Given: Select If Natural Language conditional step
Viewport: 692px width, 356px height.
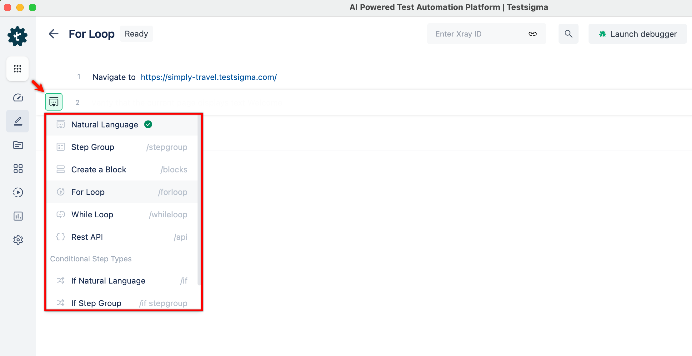Looking at the screenshot, I should (122, 281).
